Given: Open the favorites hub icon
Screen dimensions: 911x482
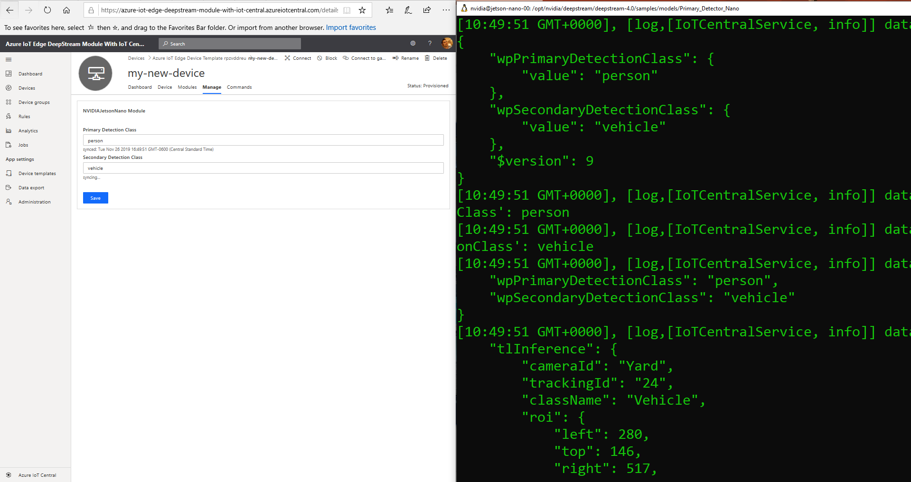Looking at the screenshot, I should (389, 10).
